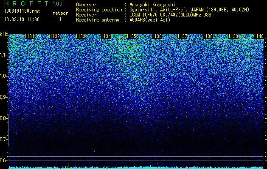Click the 0.6 kHz axis label
The image size is (267, 169).
[x=3, y=161]
